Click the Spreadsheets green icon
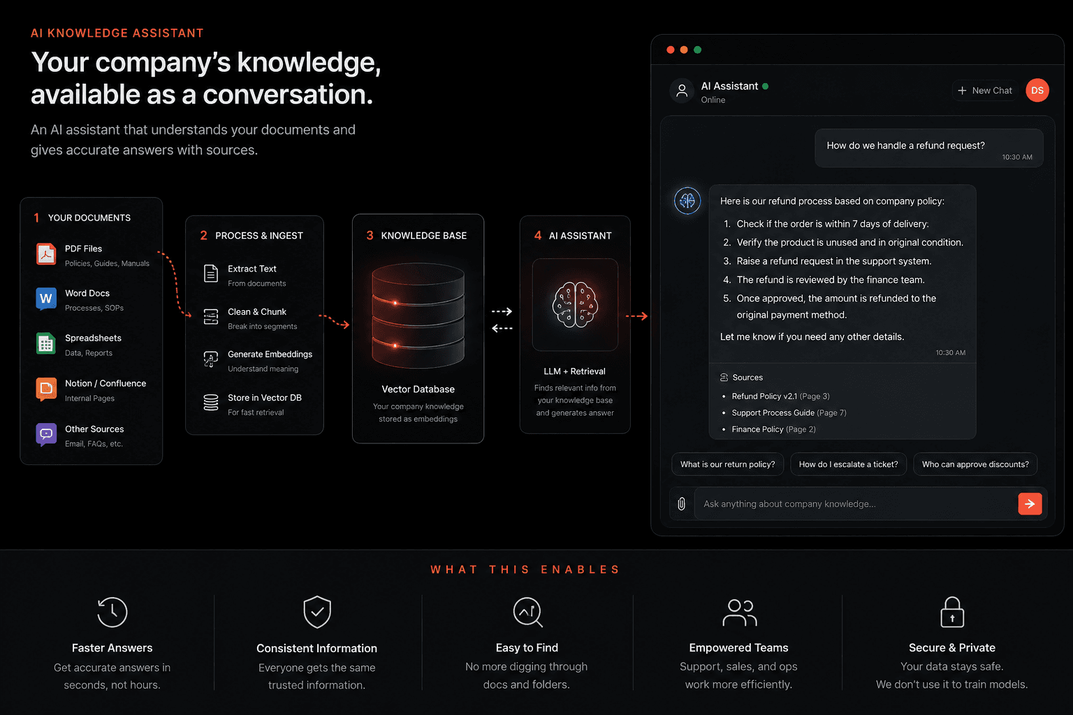The image size is (1073, 715). (x=46, y=344)
